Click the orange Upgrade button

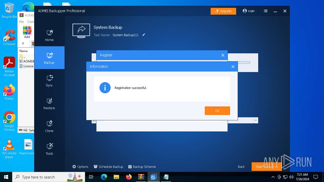(223, 11)
